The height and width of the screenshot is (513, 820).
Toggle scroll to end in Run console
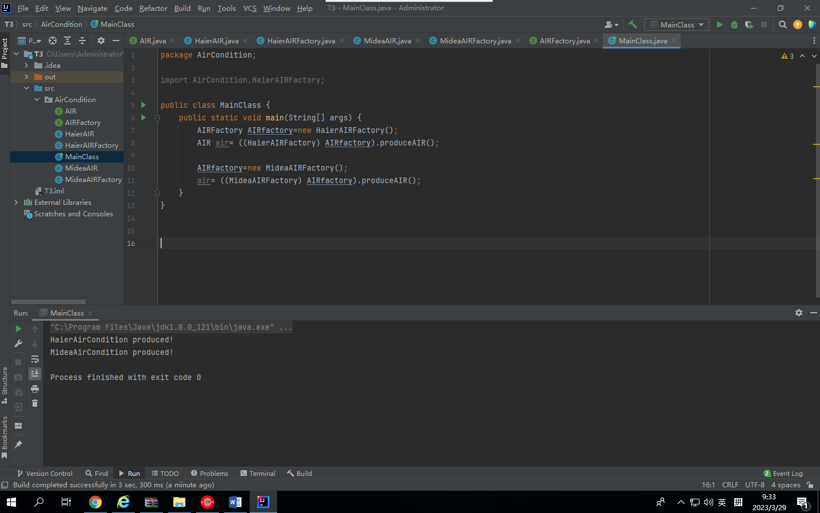tap(35, 374)
